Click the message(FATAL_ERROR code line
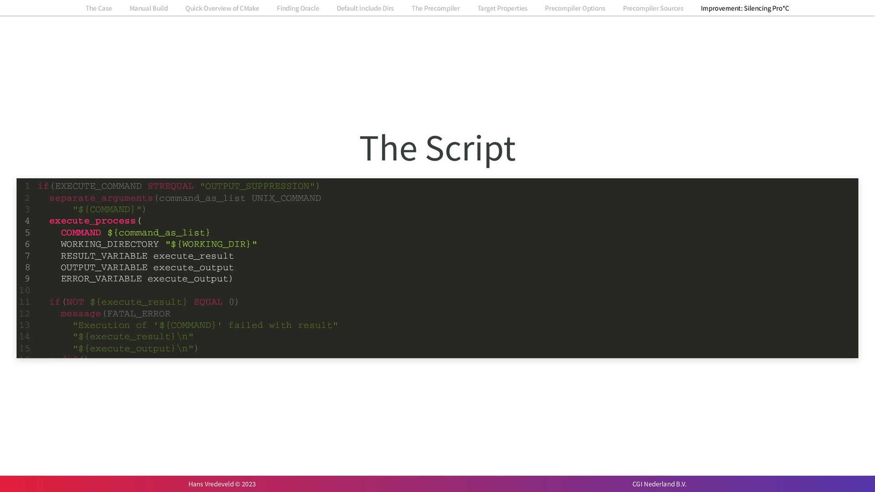The height and width of the screenshot is (492, 875). click(x=115, y=314)
